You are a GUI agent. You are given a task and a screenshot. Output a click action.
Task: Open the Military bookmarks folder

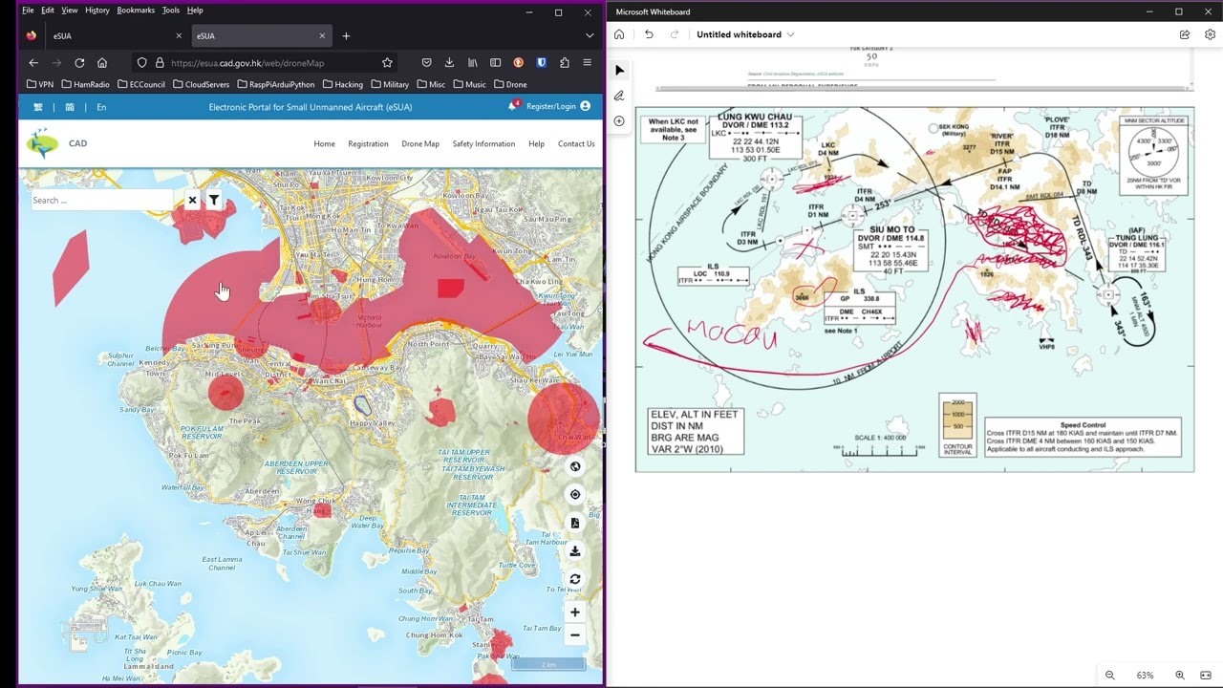click(389, 84)
